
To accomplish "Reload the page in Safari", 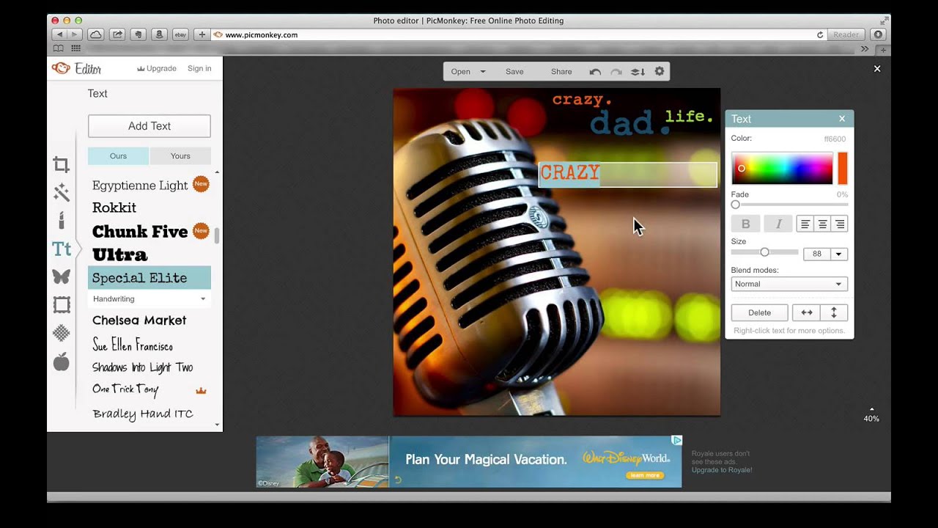I will point(820,34).
